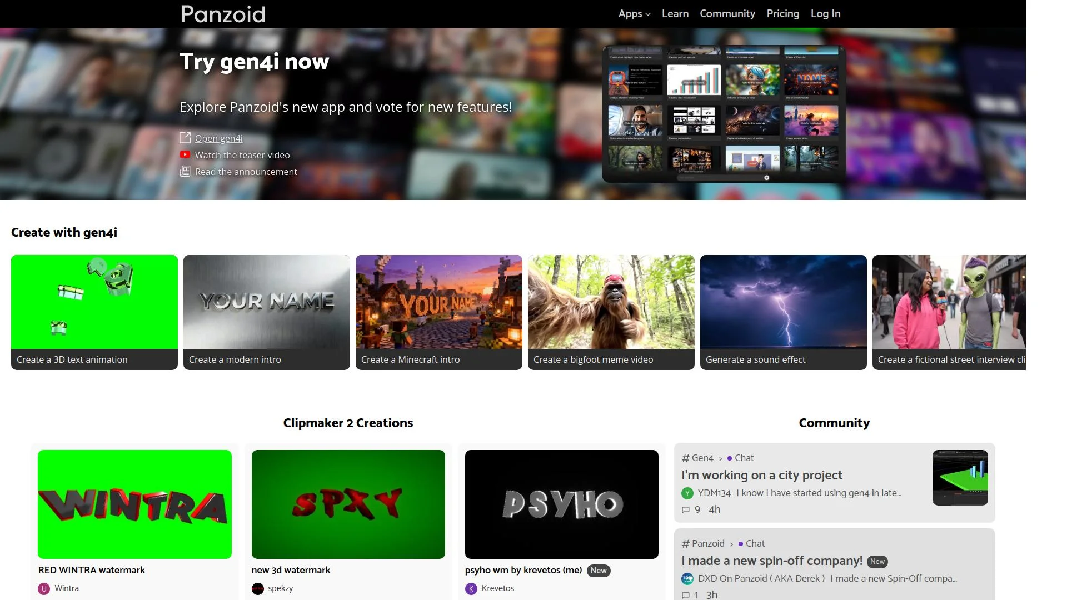Open I made a new spin-off company post
Image resolution: width=1067 pixels, height=600 pixels.
tap(772, 561)
